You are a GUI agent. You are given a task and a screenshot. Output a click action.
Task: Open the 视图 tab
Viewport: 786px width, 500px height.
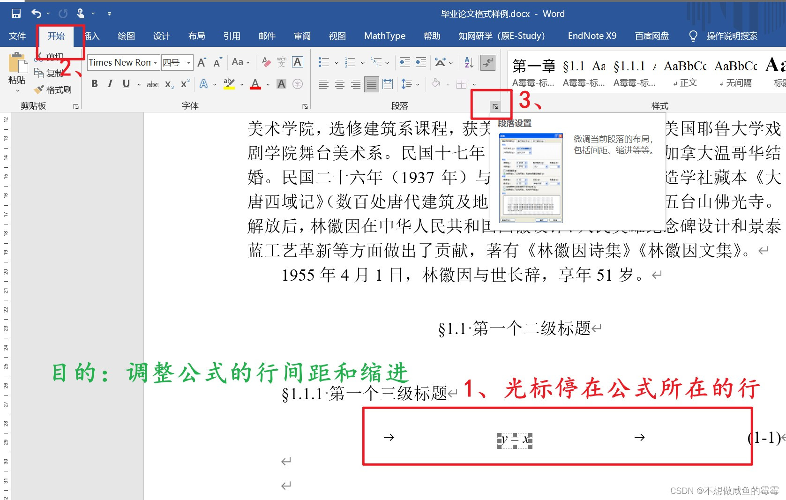click(x=337, y=36)
